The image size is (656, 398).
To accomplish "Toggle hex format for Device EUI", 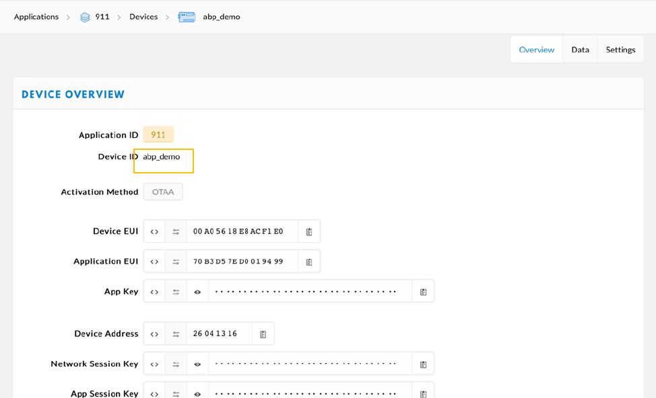I will (154, 231).
